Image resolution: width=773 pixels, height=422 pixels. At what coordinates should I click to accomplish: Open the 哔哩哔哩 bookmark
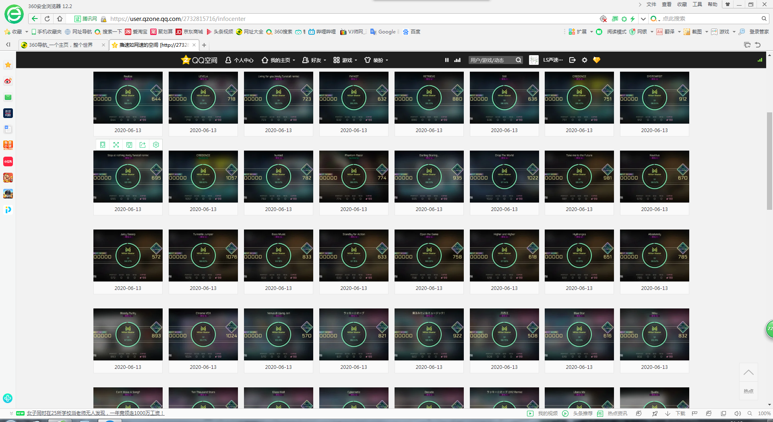[322, 32]
